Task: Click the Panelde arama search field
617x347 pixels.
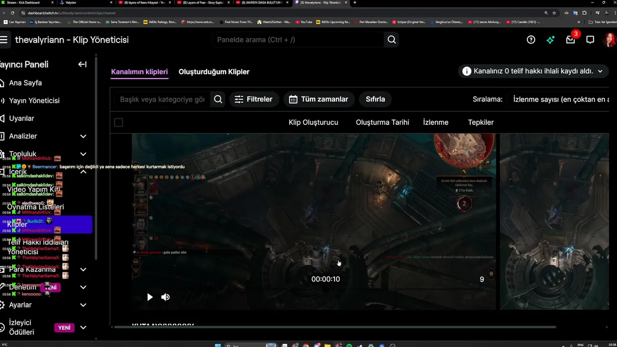Action: coord(298,40)
